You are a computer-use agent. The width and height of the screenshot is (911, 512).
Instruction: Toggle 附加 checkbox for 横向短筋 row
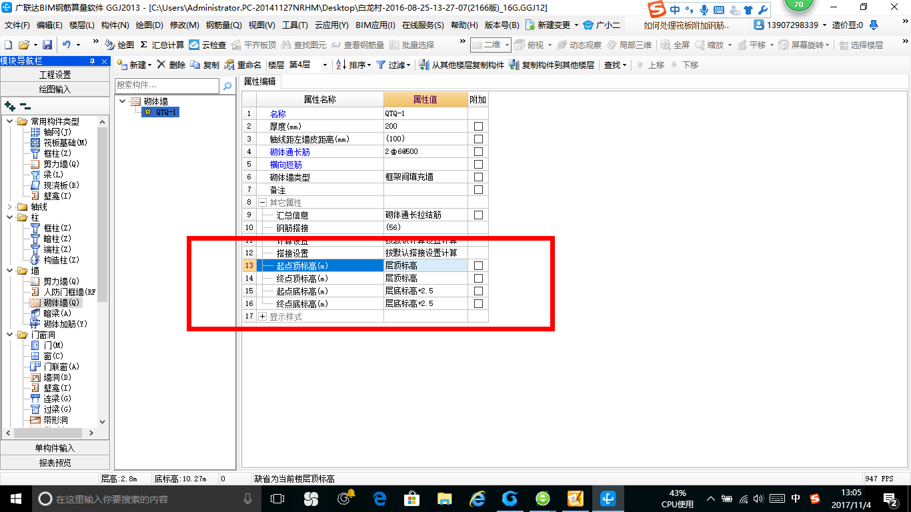[478, 164]
